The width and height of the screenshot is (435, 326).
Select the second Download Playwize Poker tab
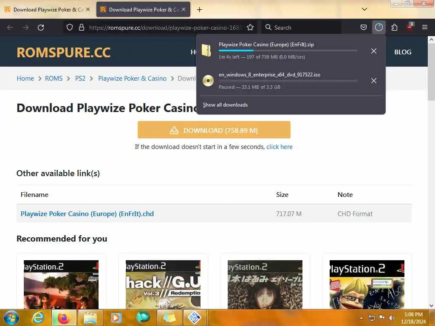point(143,9)
